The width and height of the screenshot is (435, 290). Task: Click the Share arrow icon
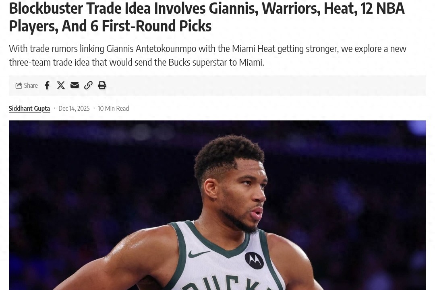click(19, 85)
